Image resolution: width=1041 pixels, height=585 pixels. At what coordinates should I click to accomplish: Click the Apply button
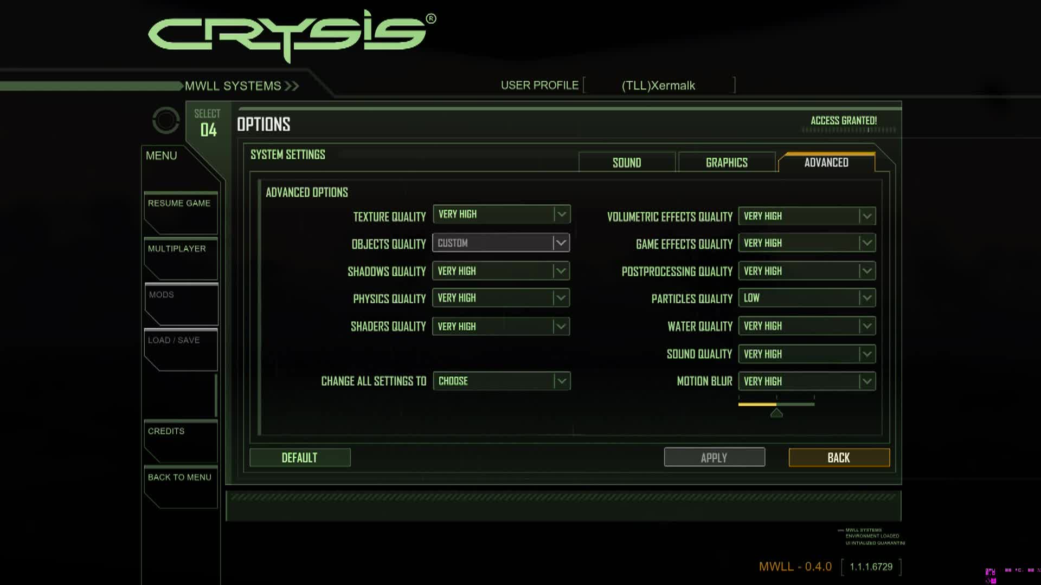[714, 458]
